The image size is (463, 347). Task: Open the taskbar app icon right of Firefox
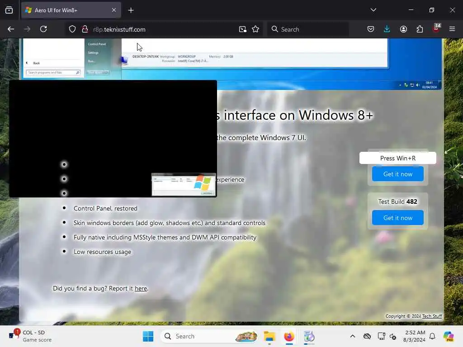coord(309,336)
